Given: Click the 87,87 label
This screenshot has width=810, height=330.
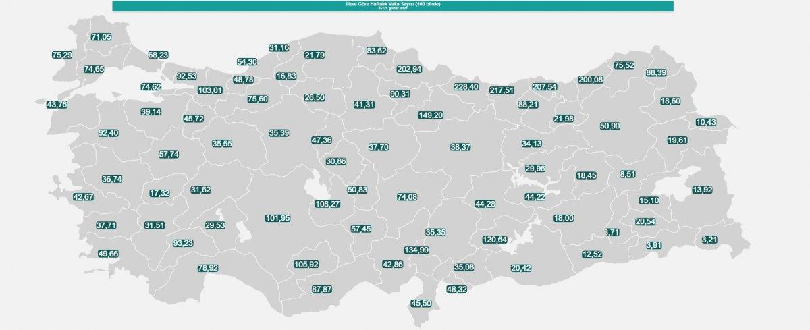Looking at the screenshot, I should click(322, 289).
